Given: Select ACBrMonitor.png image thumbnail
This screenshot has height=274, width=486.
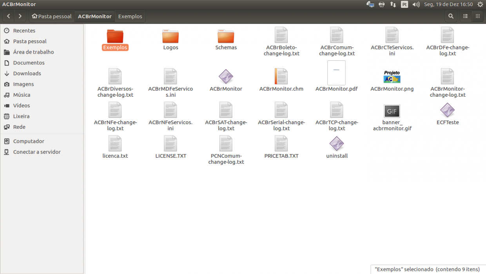Looking at the screenshot, I should tap(392, 77).
